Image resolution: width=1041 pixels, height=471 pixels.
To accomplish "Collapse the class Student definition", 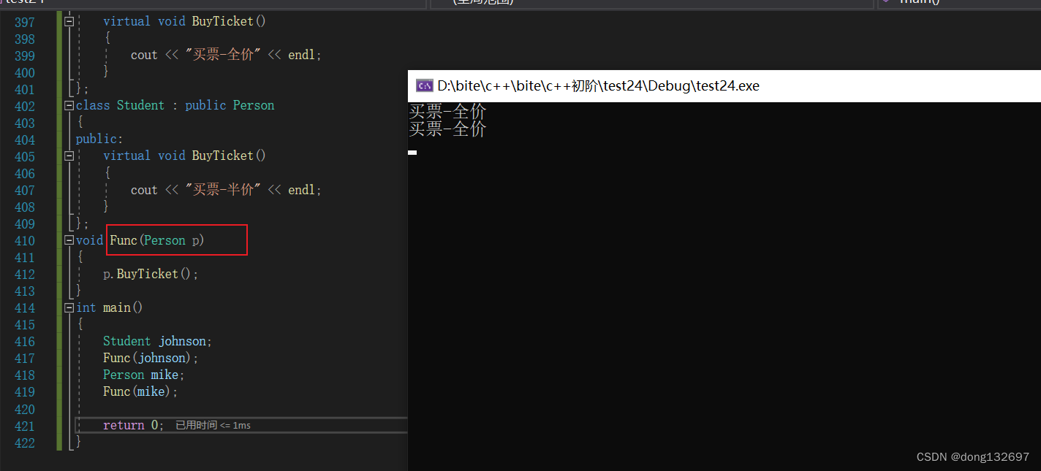I will pyautogui.click(x=69, y=106).
